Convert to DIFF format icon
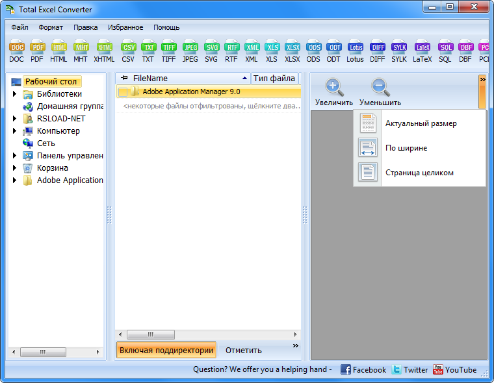 tap(378, 51)
